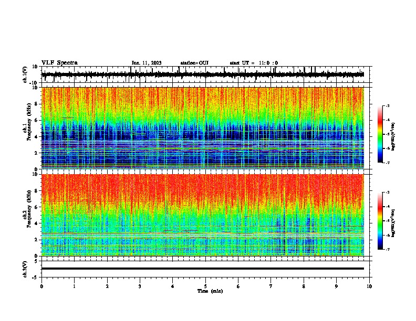
Task: Click time axis tick label "2"
Action: point(107,286)
